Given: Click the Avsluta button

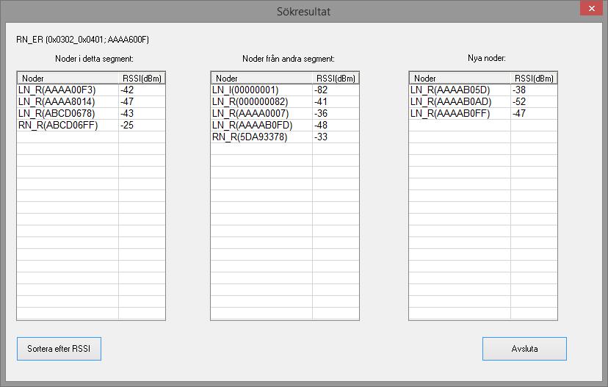Looking at the screenshot, I should [x=524, y=349].
